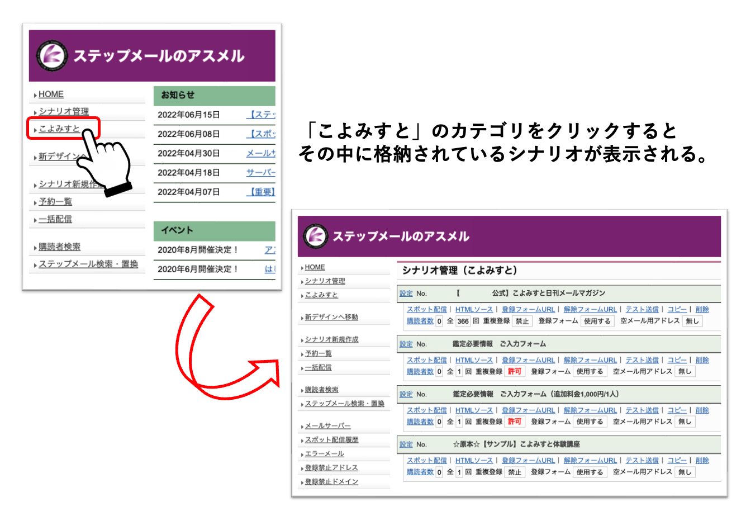The width and height of the screenshot is (741, 511).
Task: Open 購読者検索 in the scenario page sidebar
Action: 322,390
